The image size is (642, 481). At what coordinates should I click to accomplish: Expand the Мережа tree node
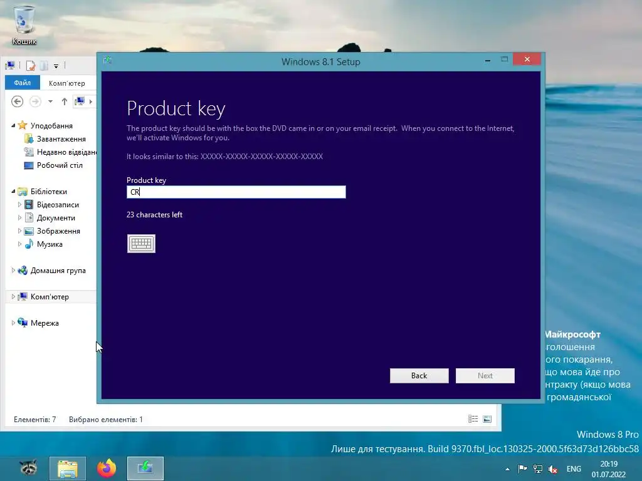[13, 323]
